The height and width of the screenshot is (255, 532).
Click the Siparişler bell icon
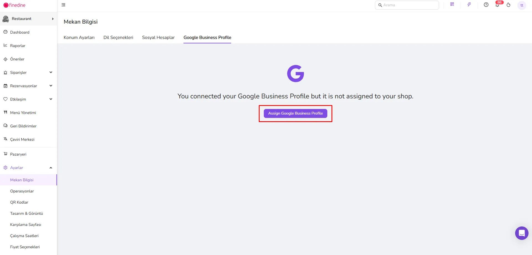[x=5, y=72]
